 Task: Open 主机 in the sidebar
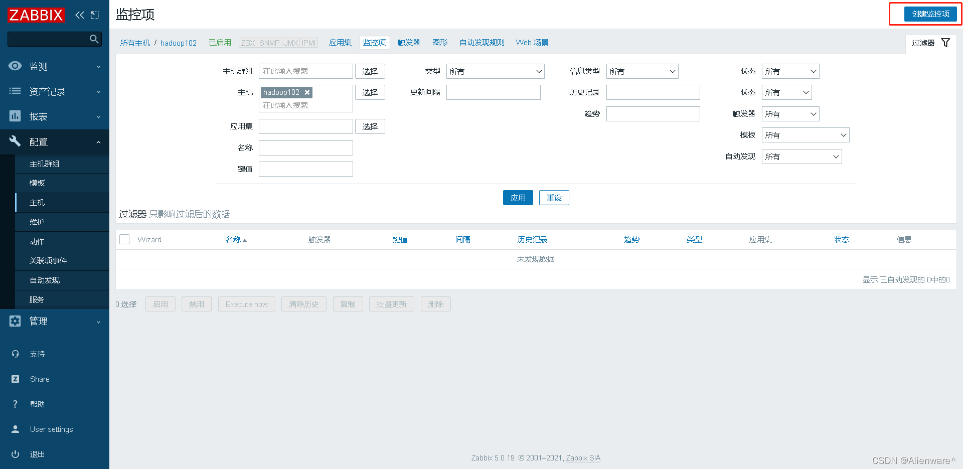62,203
